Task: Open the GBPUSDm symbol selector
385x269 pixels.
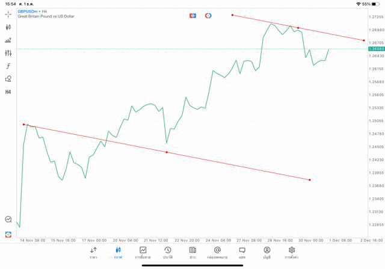Action: pyautogui.click(x=28, y=11)
